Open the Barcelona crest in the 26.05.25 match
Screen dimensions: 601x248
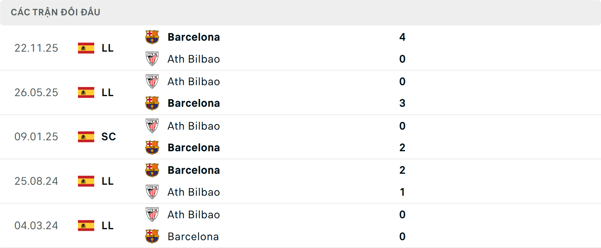point(152,103)
